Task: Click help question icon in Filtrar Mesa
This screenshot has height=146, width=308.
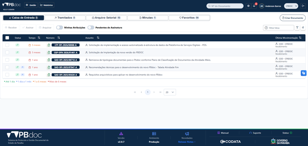Action: point(266,28)
